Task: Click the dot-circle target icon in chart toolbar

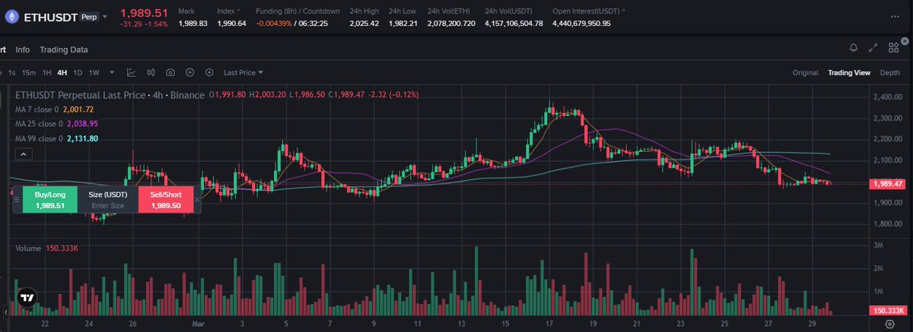Action: click(x=209, y=73)
